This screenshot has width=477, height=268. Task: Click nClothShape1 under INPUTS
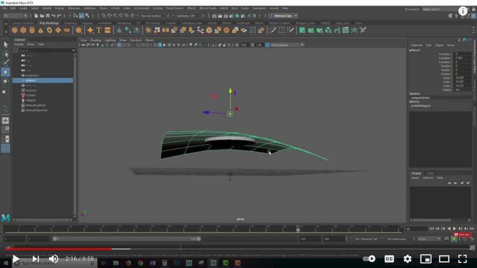coord(421,106)
